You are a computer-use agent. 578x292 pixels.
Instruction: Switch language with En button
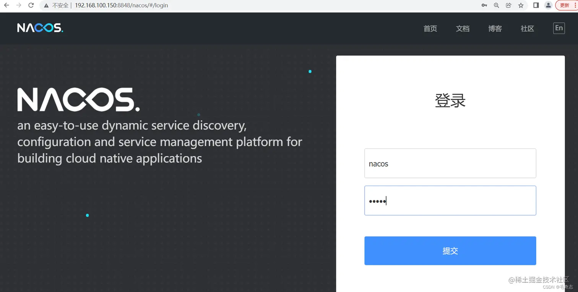tap(559, 28)
